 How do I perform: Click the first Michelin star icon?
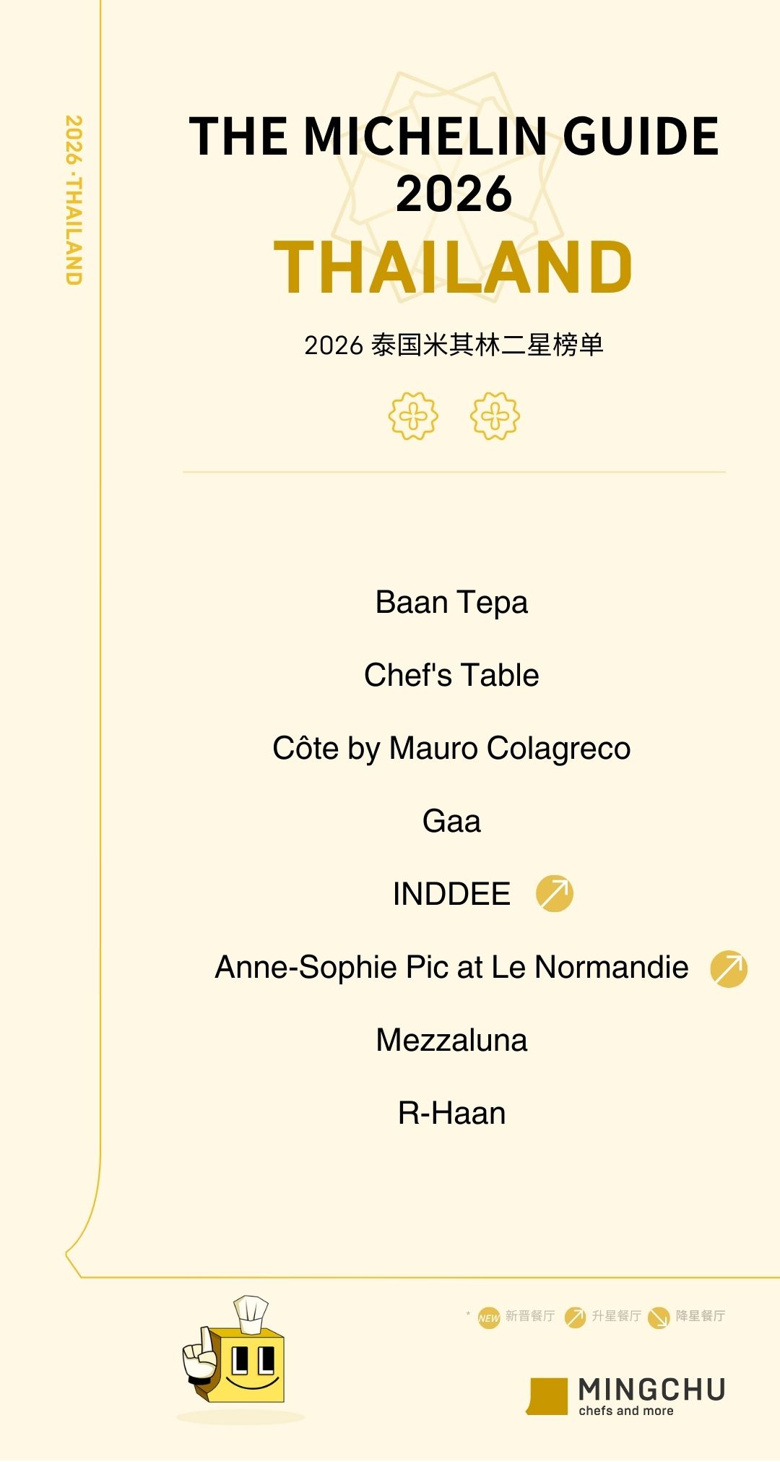(413, 416)
